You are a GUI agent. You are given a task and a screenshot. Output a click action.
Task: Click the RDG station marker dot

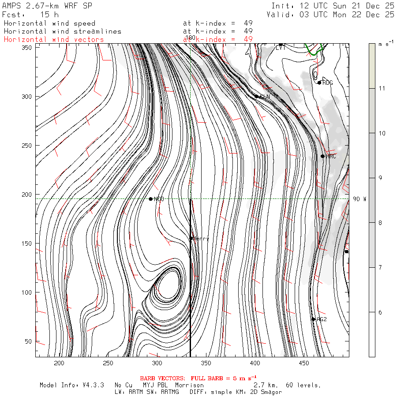[x=319, y=83]
